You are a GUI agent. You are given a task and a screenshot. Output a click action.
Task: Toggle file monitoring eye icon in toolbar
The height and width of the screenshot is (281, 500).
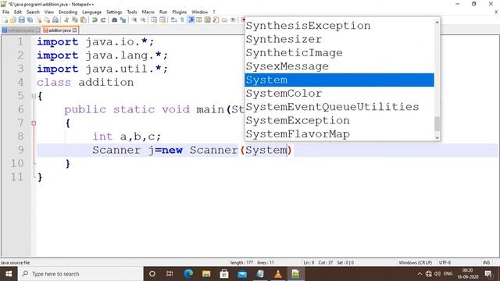(233, 20)
